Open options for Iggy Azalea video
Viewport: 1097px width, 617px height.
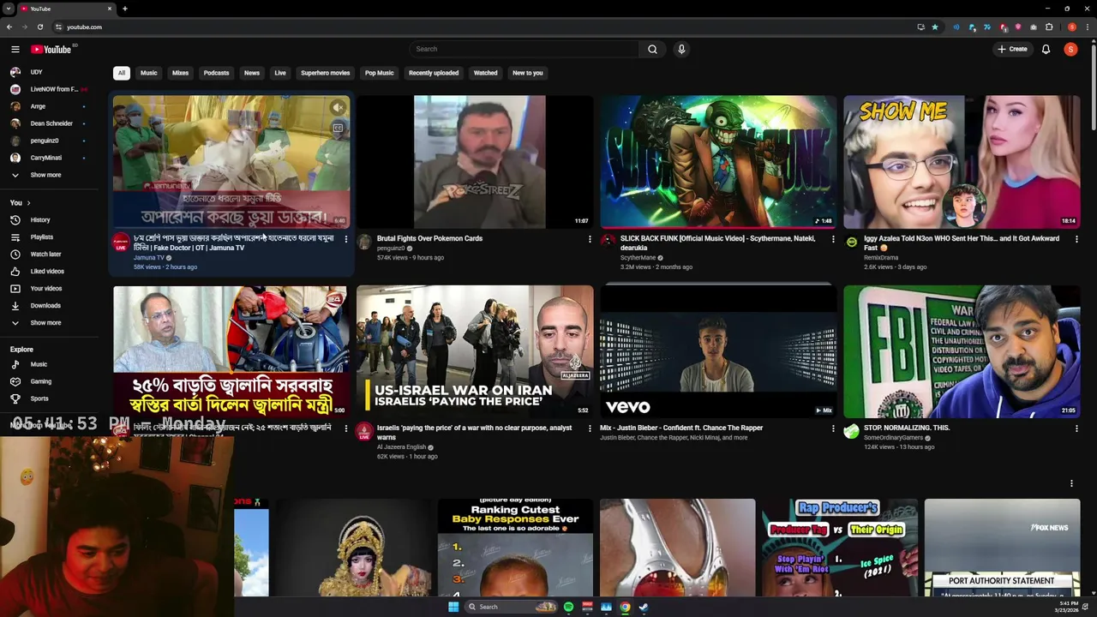point(1076,239)
